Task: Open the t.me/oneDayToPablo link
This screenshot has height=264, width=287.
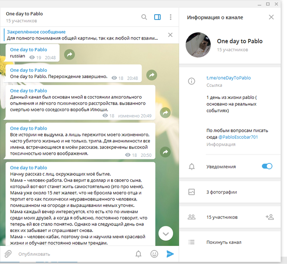Action: tap(228, 78)
